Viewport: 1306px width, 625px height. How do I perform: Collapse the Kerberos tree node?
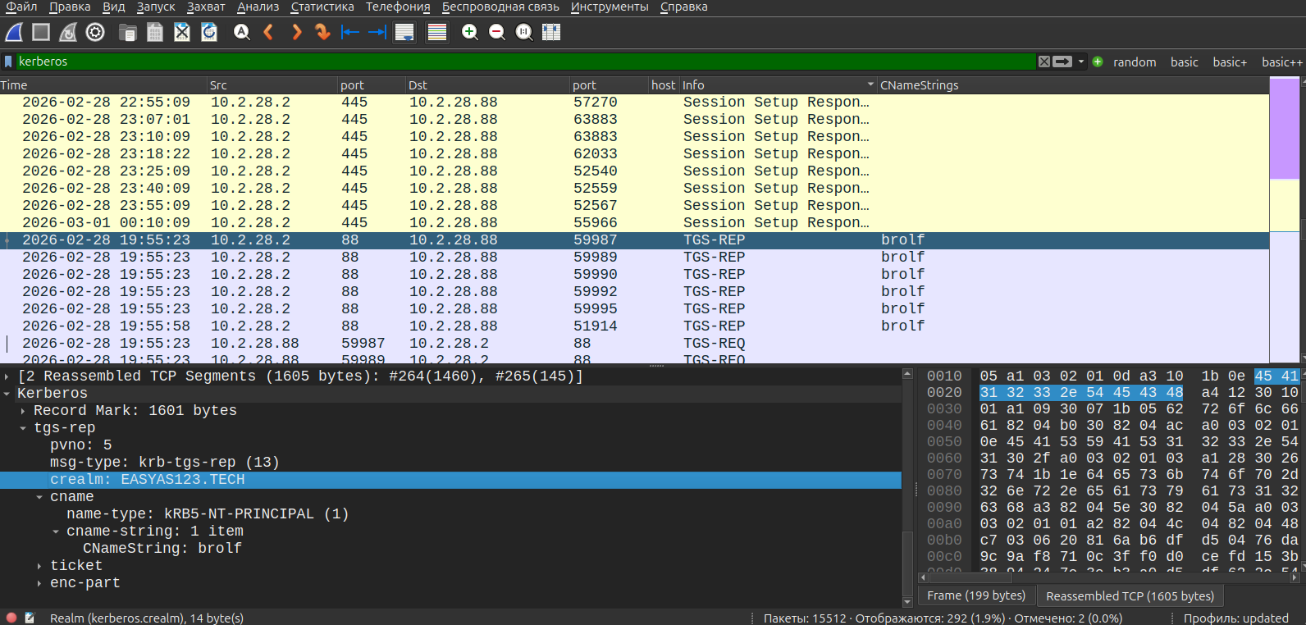pos(7,394)
